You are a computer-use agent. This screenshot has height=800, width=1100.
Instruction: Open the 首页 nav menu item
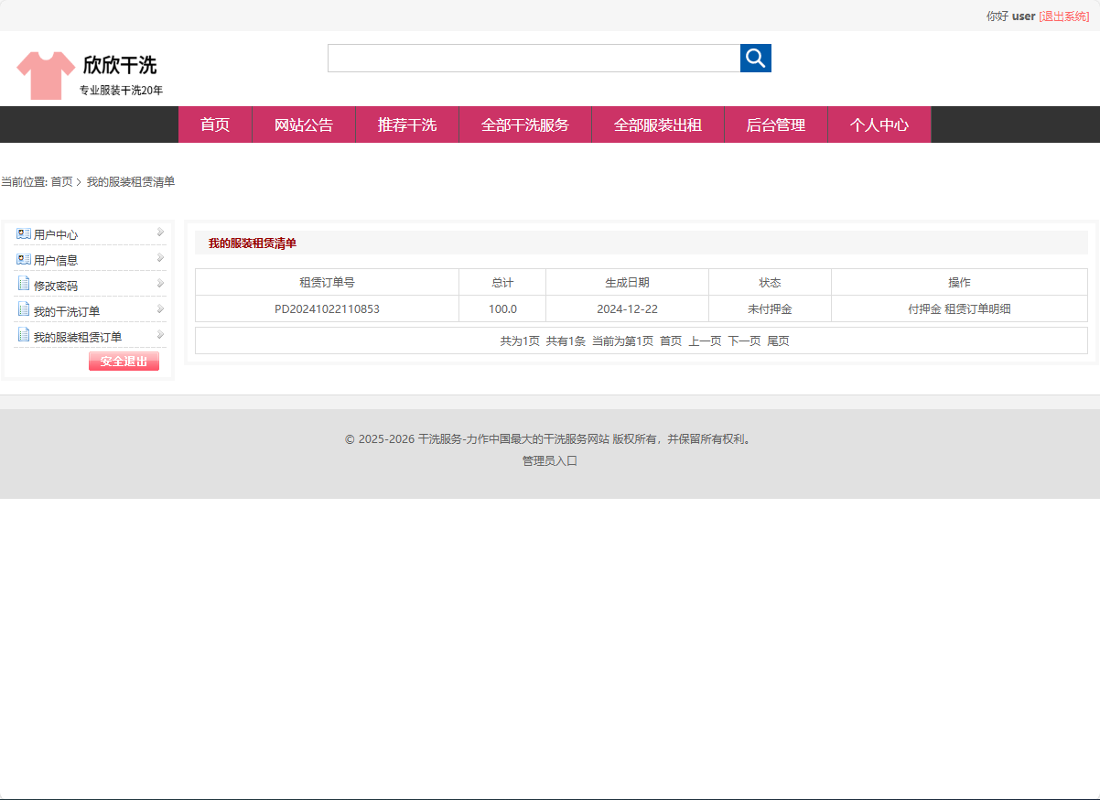215,124
